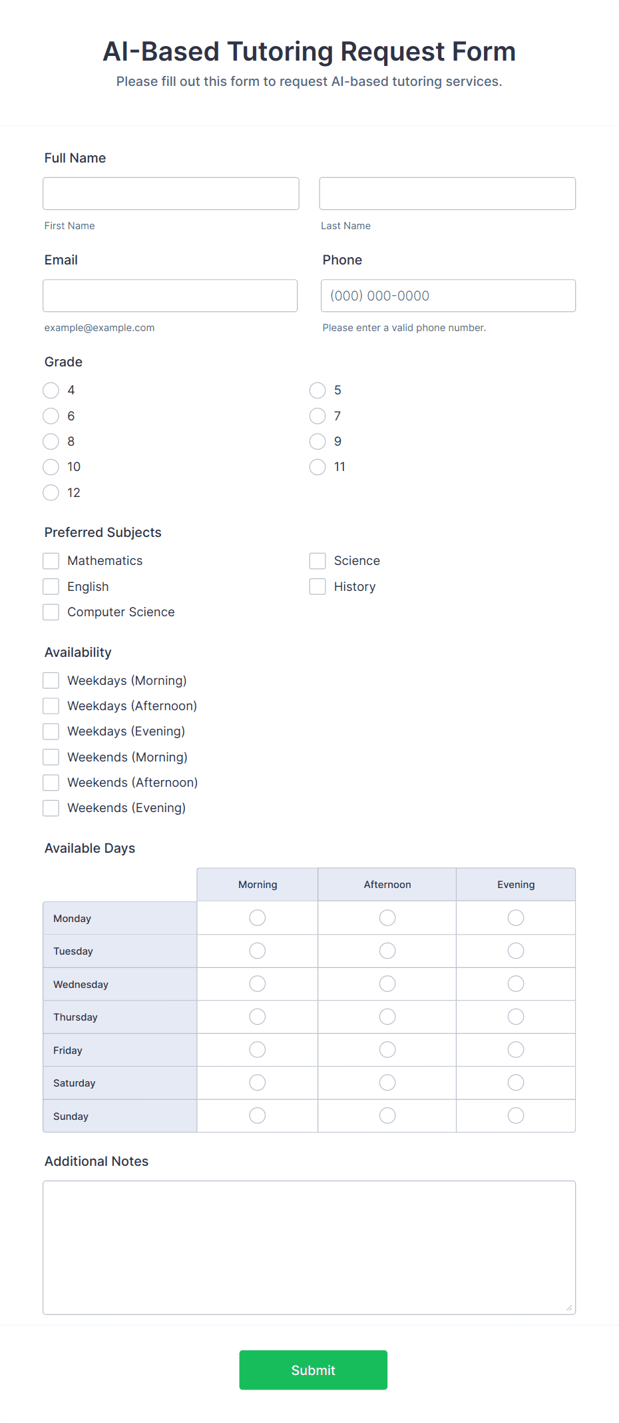Select Wednesday Afternoon in Available Days grid

387,983
